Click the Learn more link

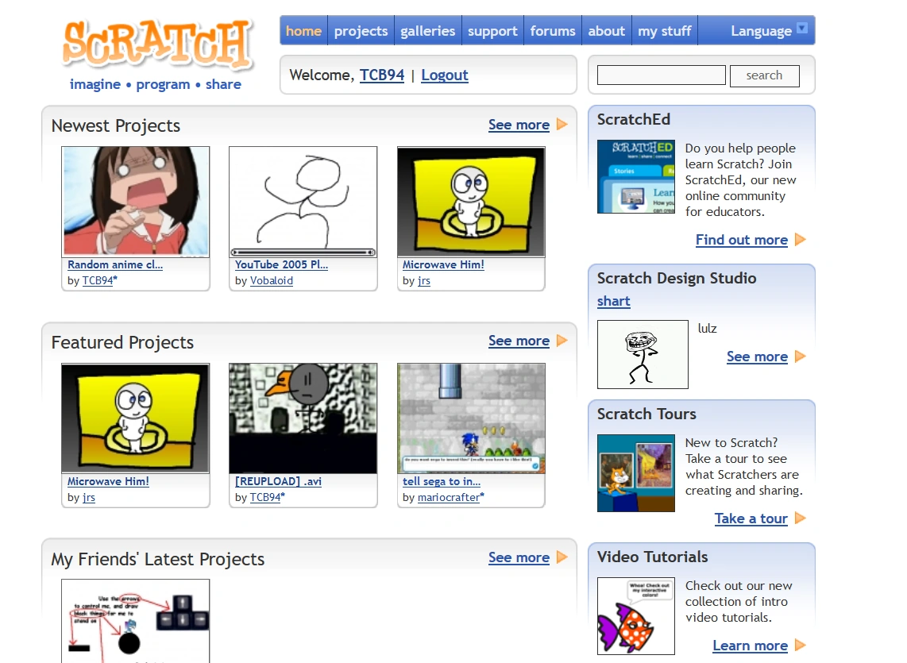pyautogui.click(x=751, y=646)
